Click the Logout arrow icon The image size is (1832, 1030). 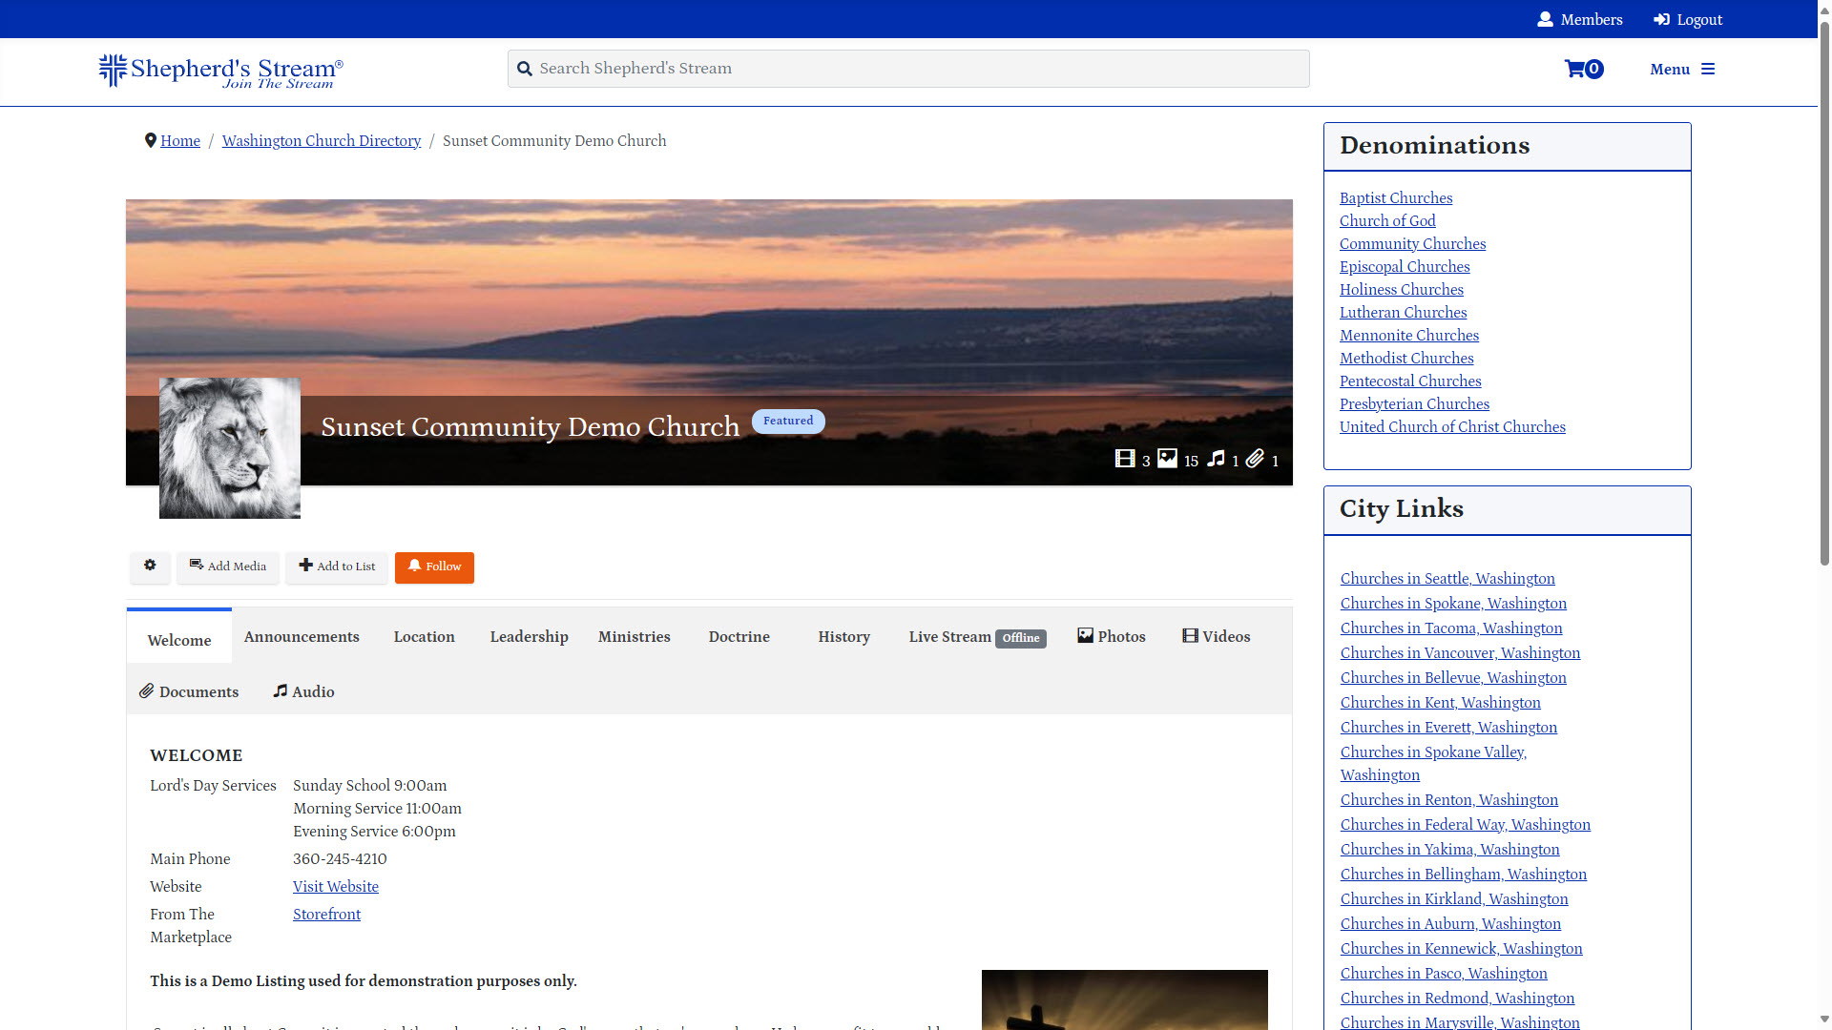pyautogui.click(x=1659, y=18)
